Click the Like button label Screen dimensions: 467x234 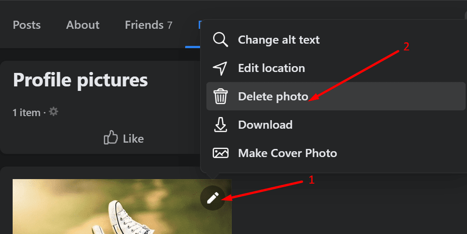[x=133, y=139]
